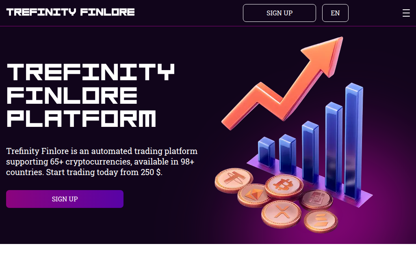416x276 pixels.
Task: Open the EN language selector
Action: pyautogui.click(x=335, y=13)
